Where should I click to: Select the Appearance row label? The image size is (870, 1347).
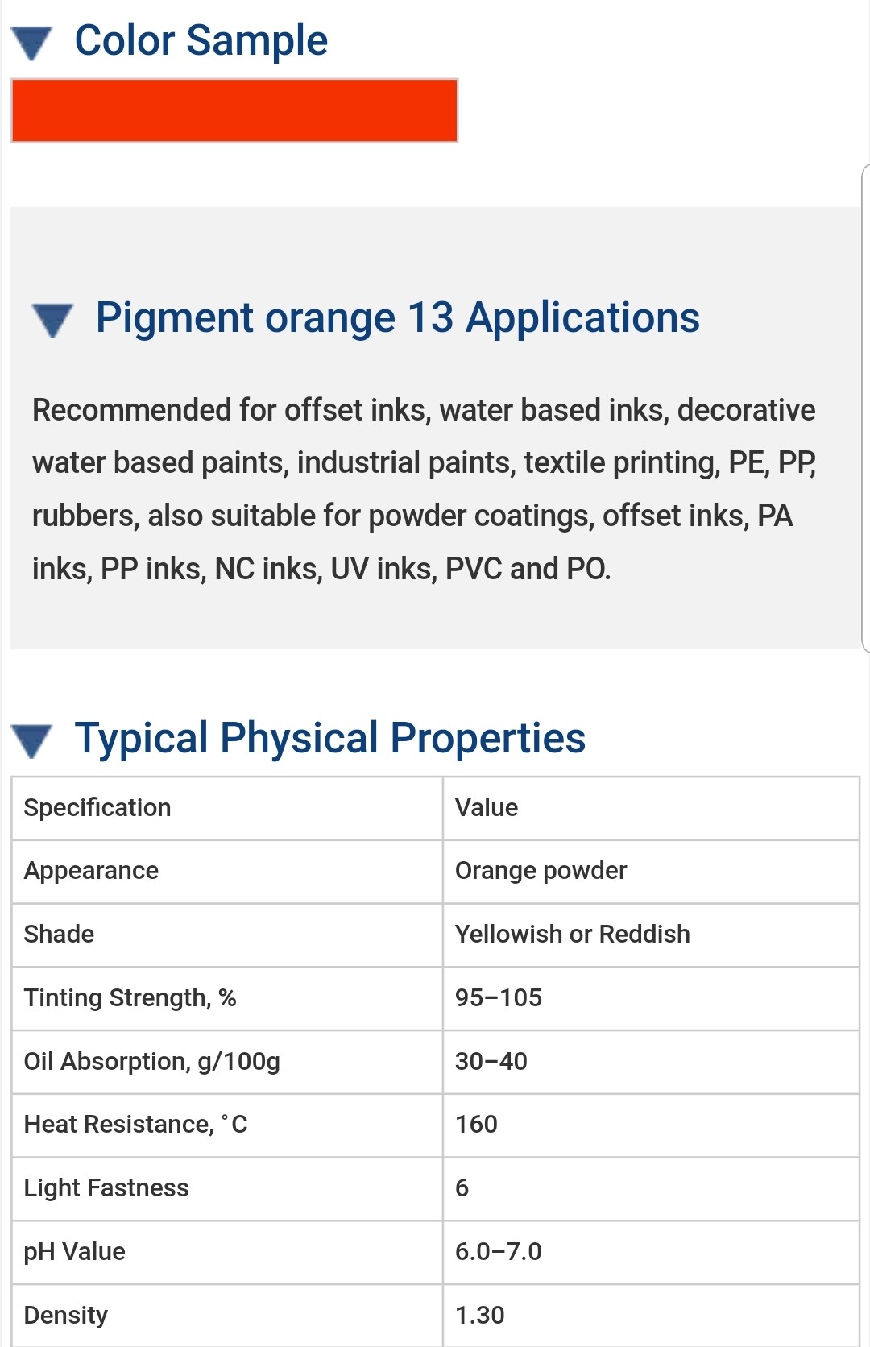click(91, 871)
